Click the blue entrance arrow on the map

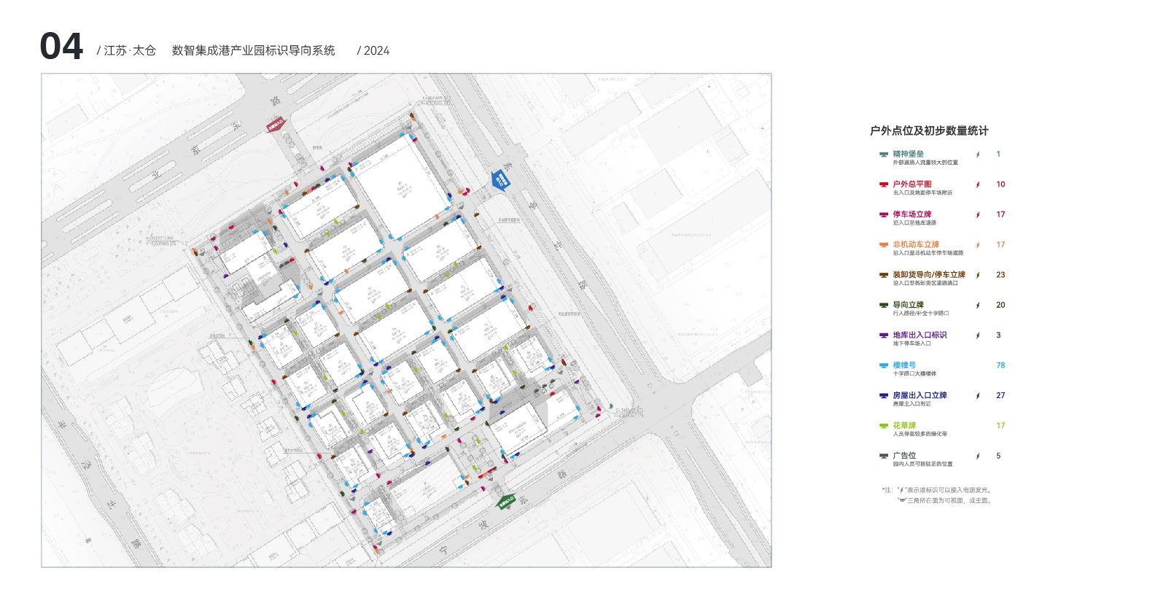499,179
